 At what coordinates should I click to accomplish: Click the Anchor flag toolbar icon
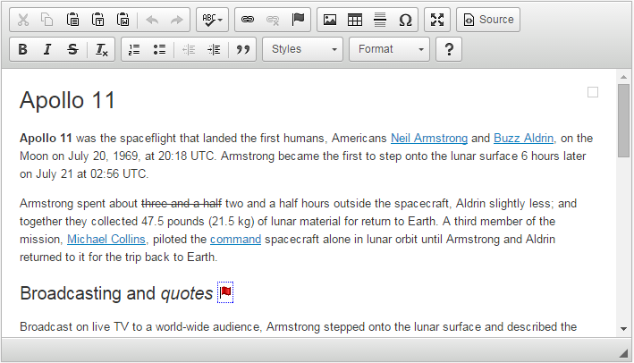(298, 20)
